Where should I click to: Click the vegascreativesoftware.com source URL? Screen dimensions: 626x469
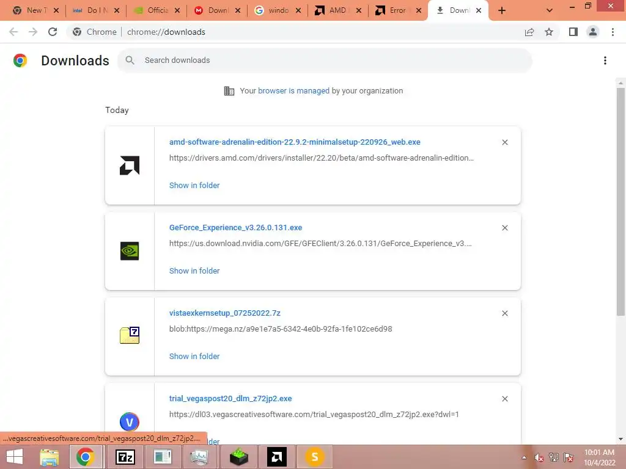(x=314, y=415)
